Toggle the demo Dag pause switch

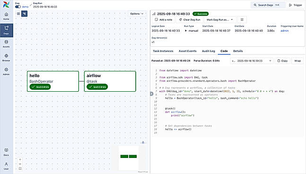point(18,7)
